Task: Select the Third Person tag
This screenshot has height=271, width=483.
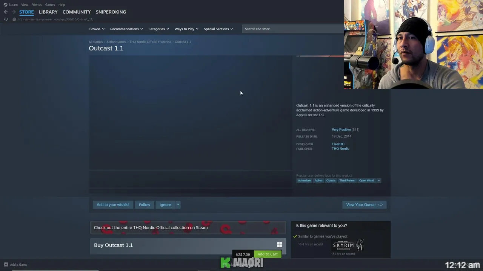Action: (x=347, y=181)
